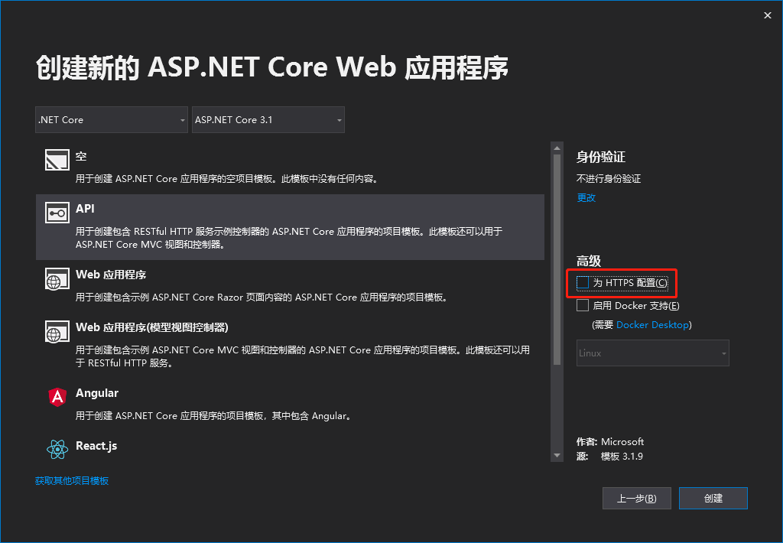This screenshot has width=783, height=543.
Task: Open the .NET Core framework dropdown
Action: (x=112, y=120)
